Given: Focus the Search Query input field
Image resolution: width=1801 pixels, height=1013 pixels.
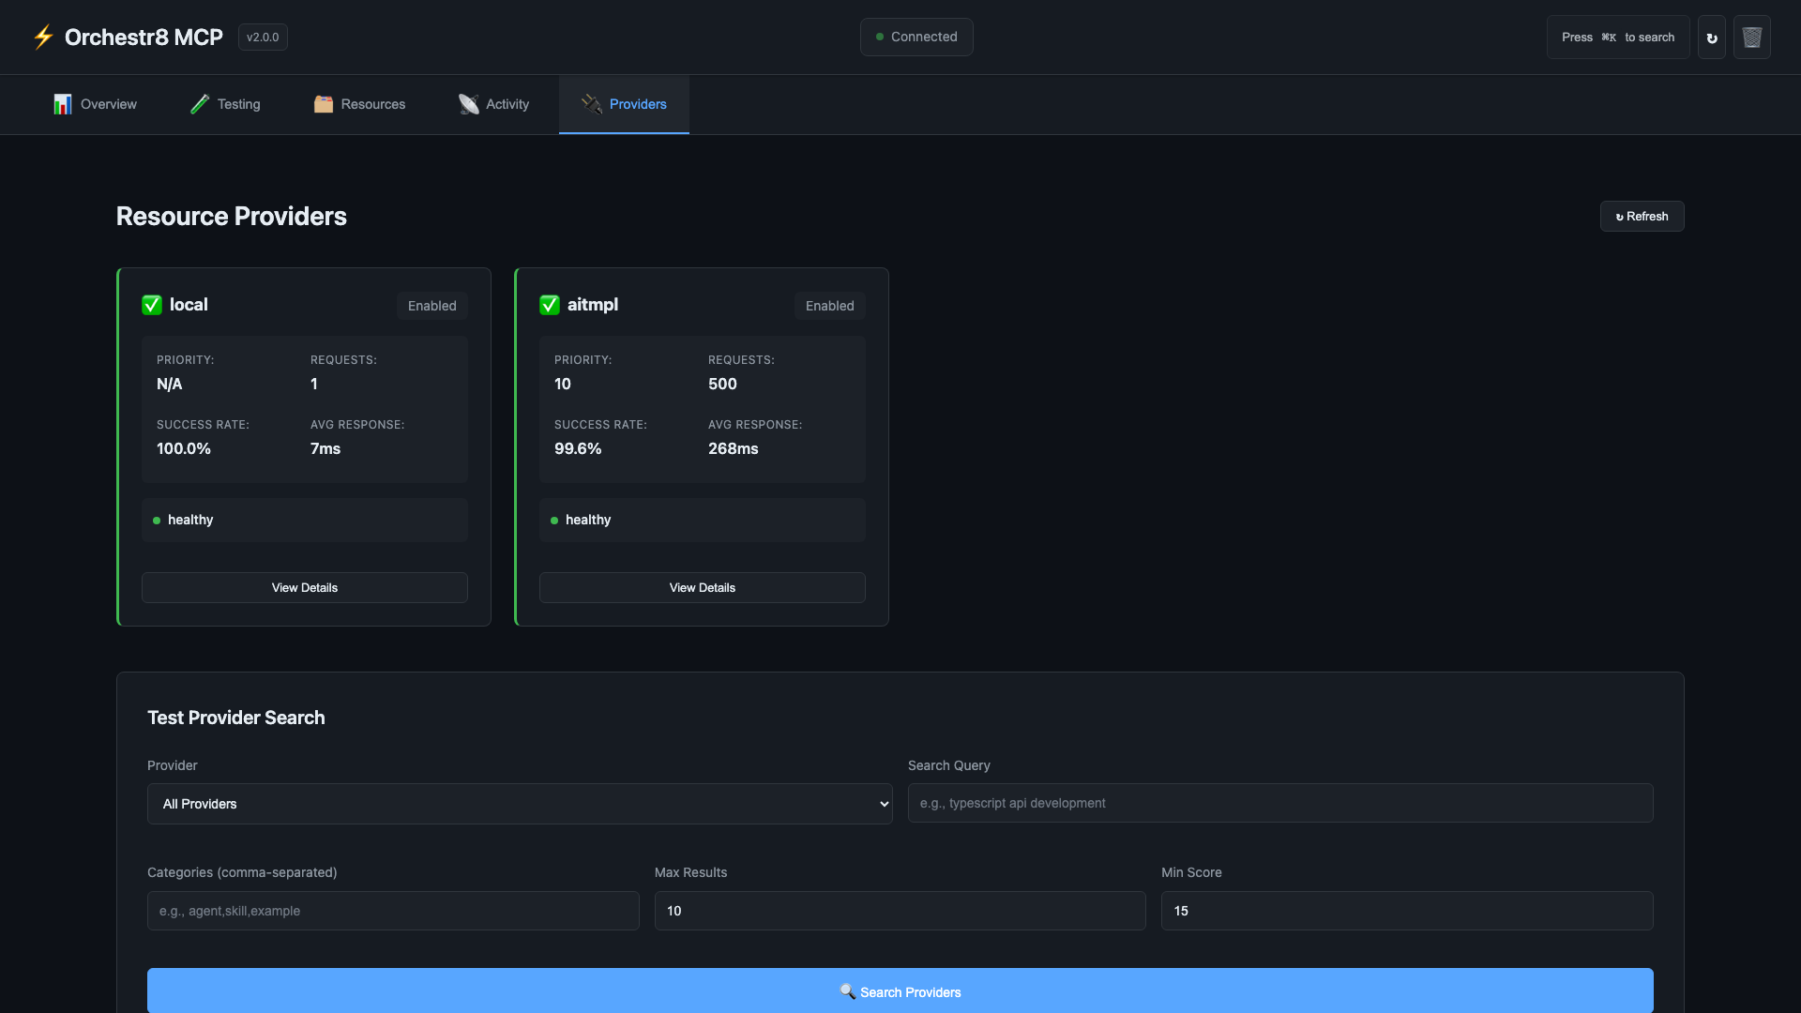Looking at the screenshot, I should click(x=1280, y=803).
